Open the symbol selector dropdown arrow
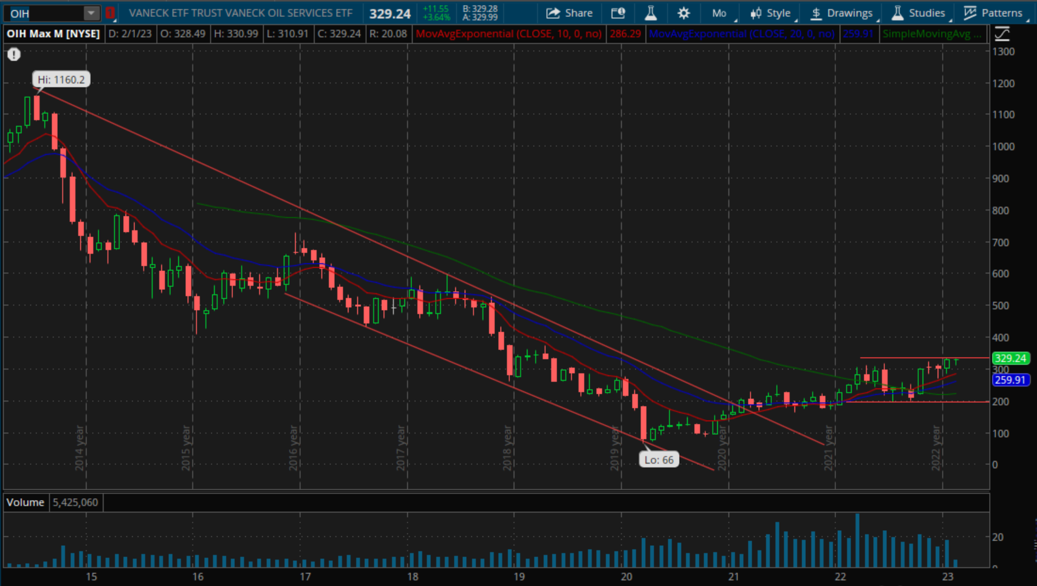The image size is (1037, 586). tap(91, 13)
